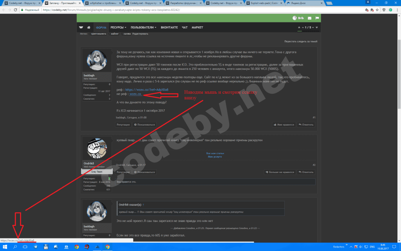Viewport: 401px width, 251px height.
Task: Jump to first page with double-up arrow
Action: coord(299,27)
